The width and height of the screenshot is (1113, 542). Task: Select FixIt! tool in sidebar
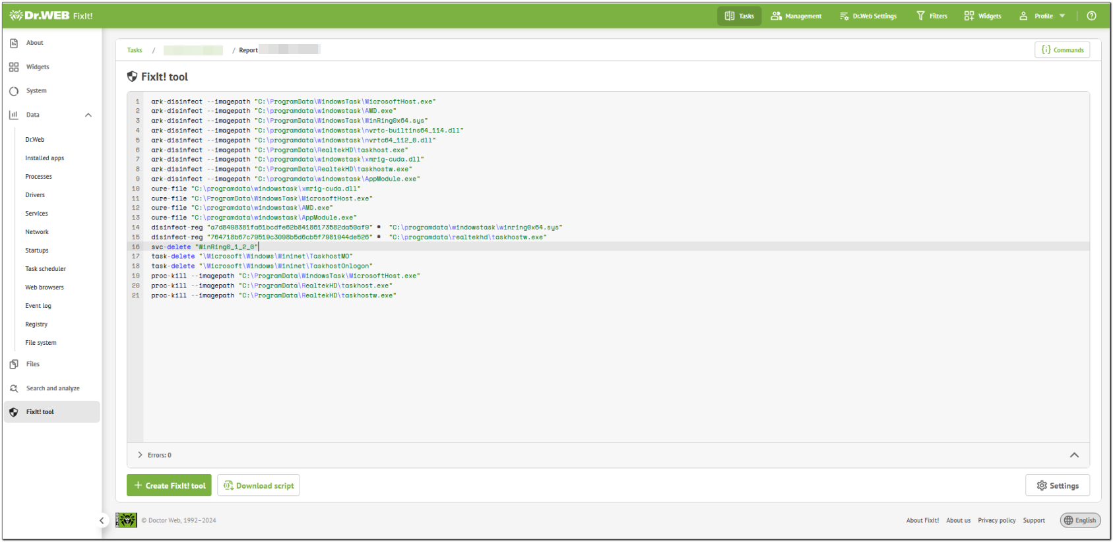pos(51,412)
